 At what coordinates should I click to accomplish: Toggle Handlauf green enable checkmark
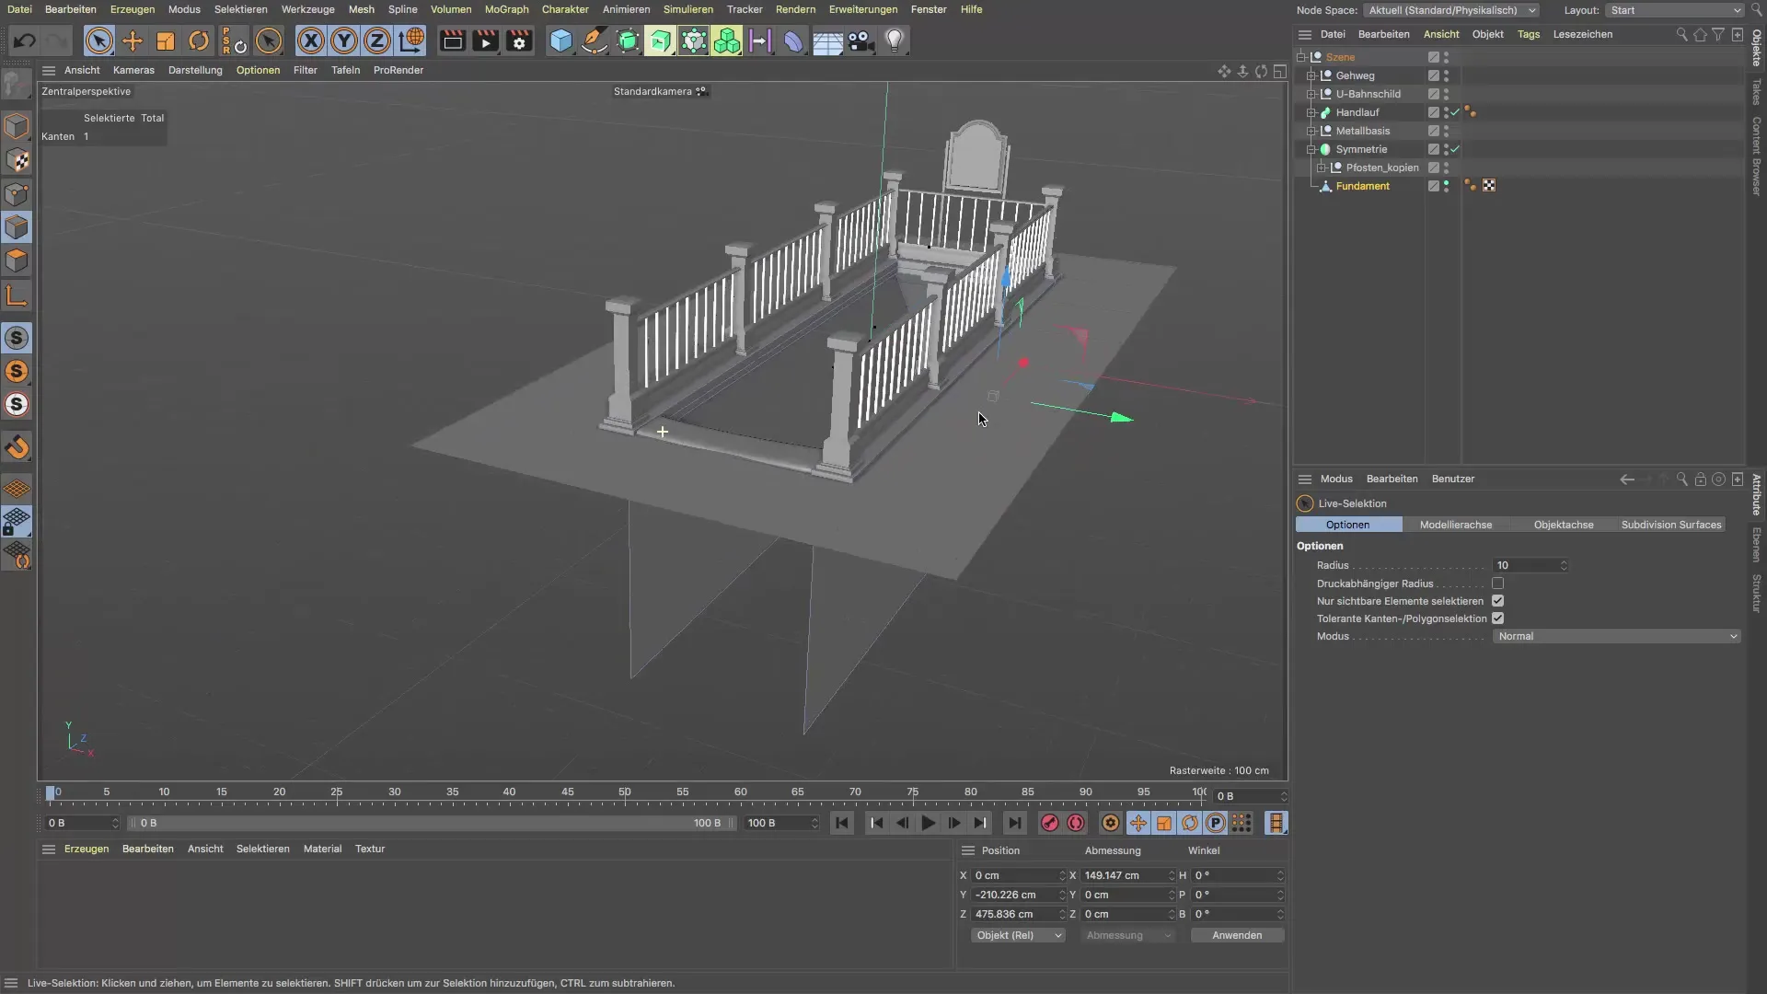click(1455, 112)
